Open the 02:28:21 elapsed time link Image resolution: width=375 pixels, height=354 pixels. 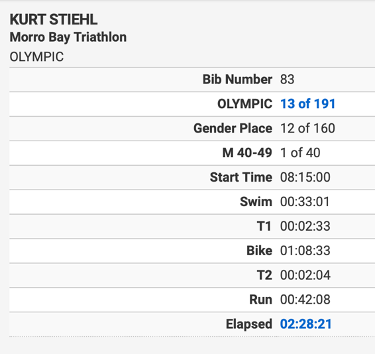pyautogui.click(x=306, y=324)
